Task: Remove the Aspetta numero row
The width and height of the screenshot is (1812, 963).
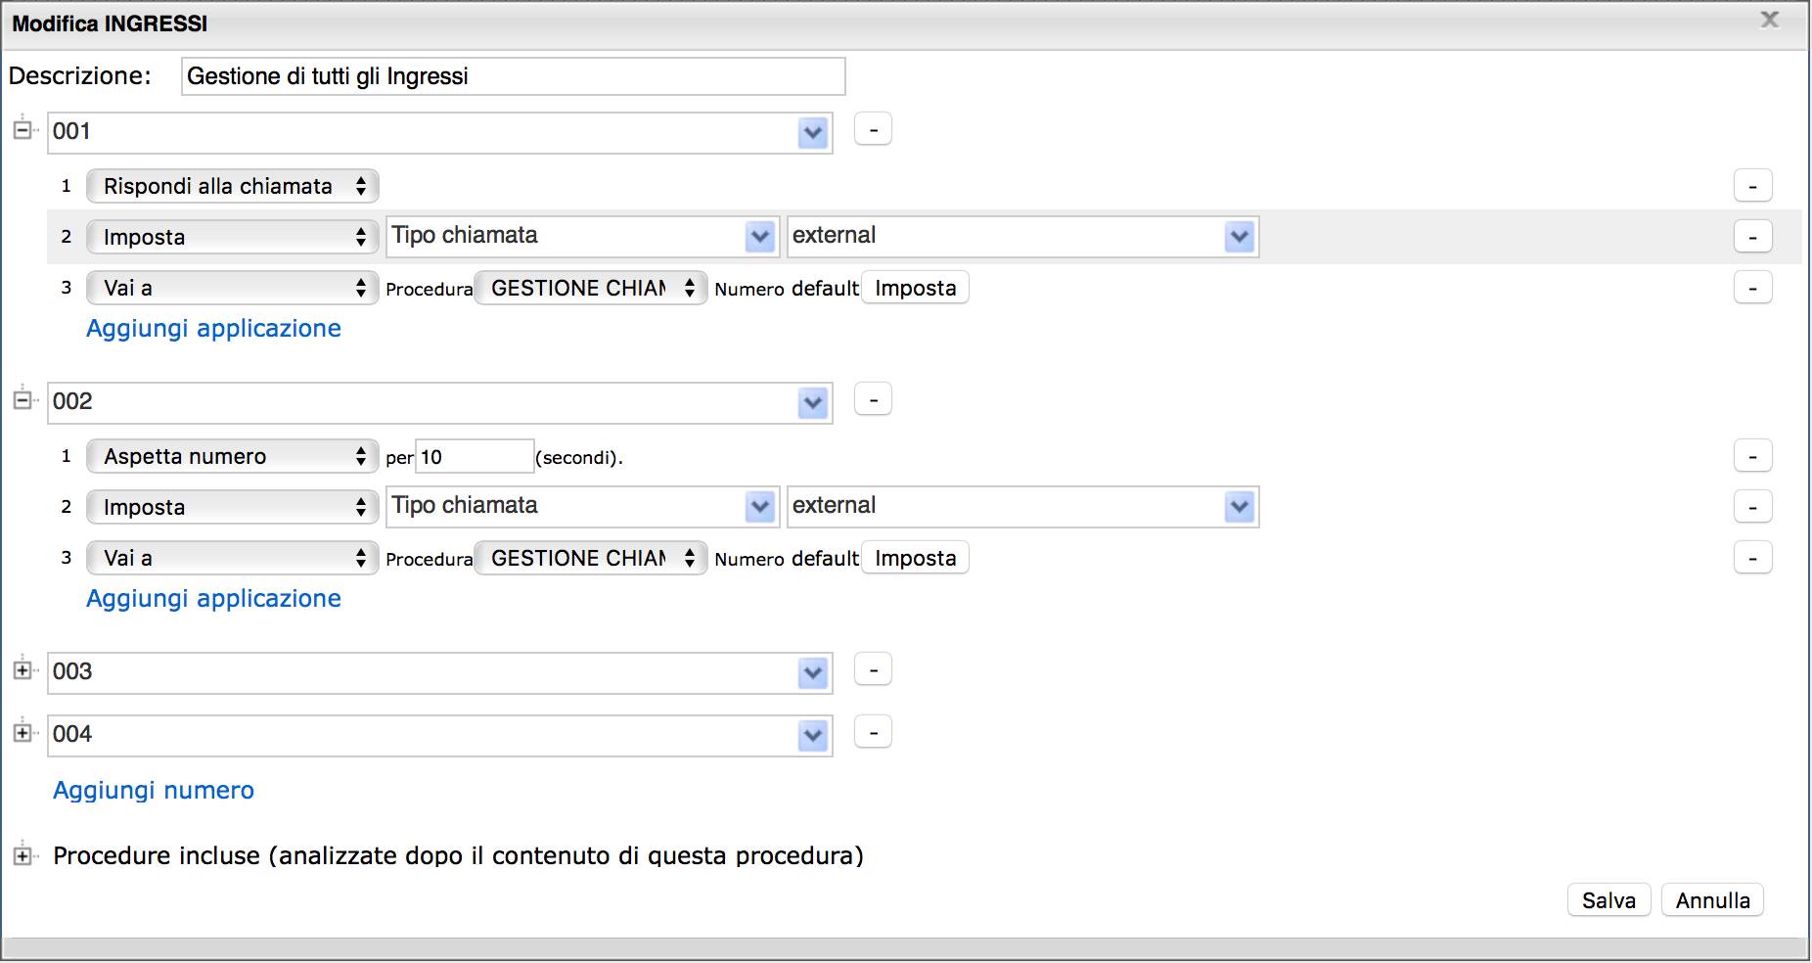Action: [x=1752, y=456]
